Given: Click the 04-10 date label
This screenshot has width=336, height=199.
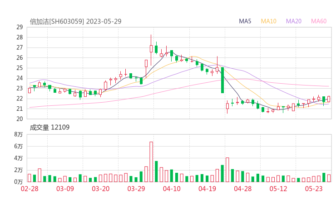Looking at the screenshot, I should pos(172,189).
